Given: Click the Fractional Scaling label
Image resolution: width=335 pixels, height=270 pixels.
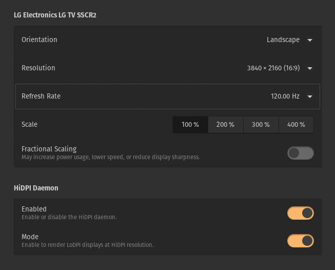Looking at the screenshot, I should point(49,149).
